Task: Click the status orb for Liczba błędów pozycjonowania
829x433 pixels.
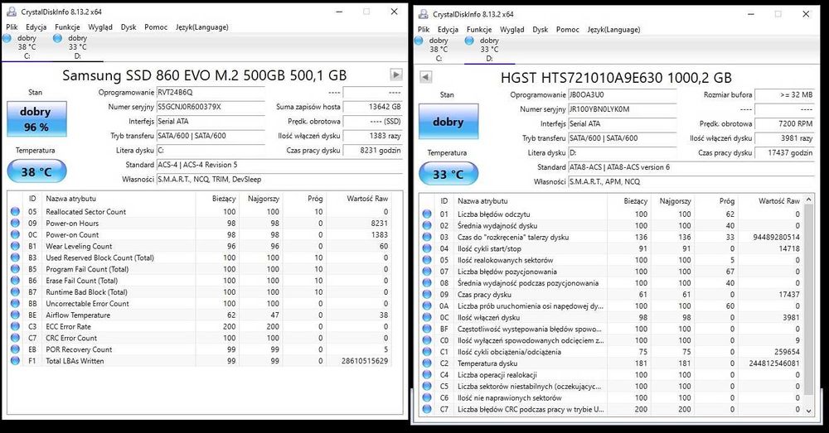Action: [427, 272]
